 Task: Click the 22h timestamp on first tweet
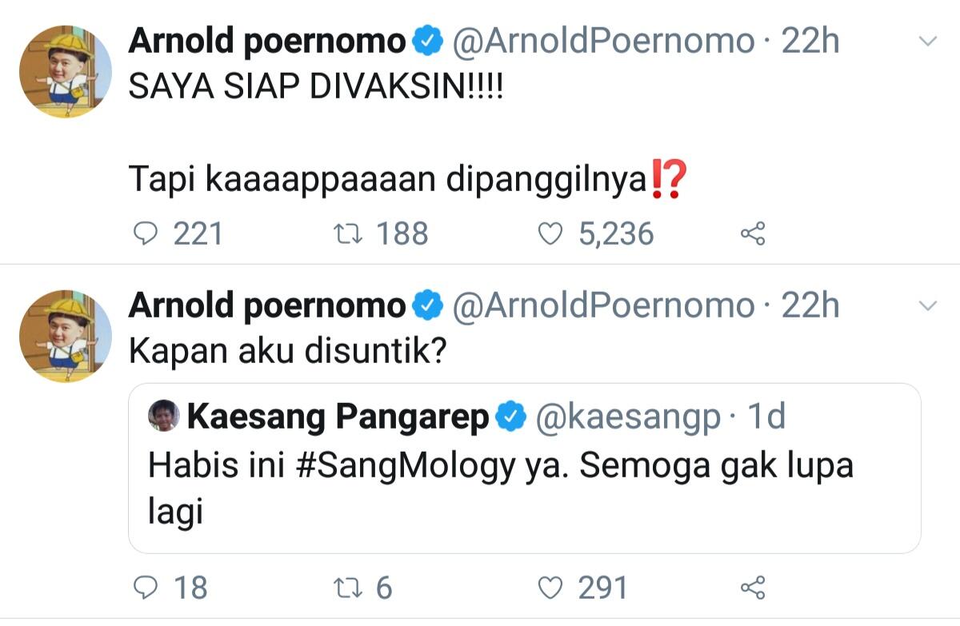click(809, 39)
